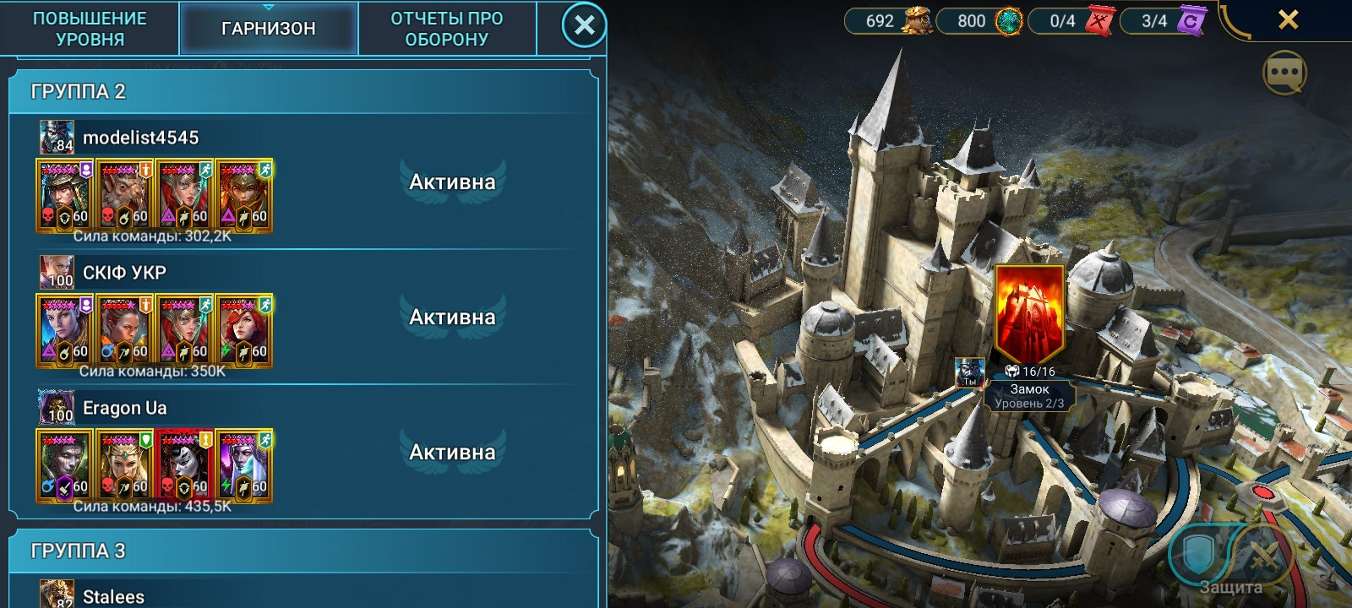Viewport: 1352px width, 608px height.
Task: Select the Гарнизон tab
Action: coord(269,28)
